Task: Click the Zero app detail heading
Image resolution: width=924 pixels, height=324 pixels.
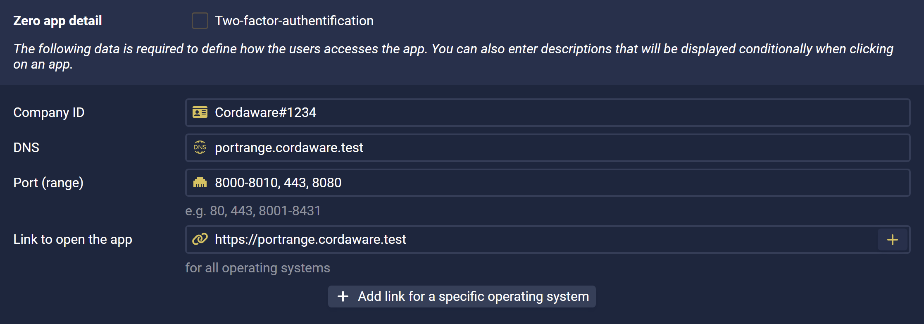Action: pyautogui.click(x=57, y=21)
